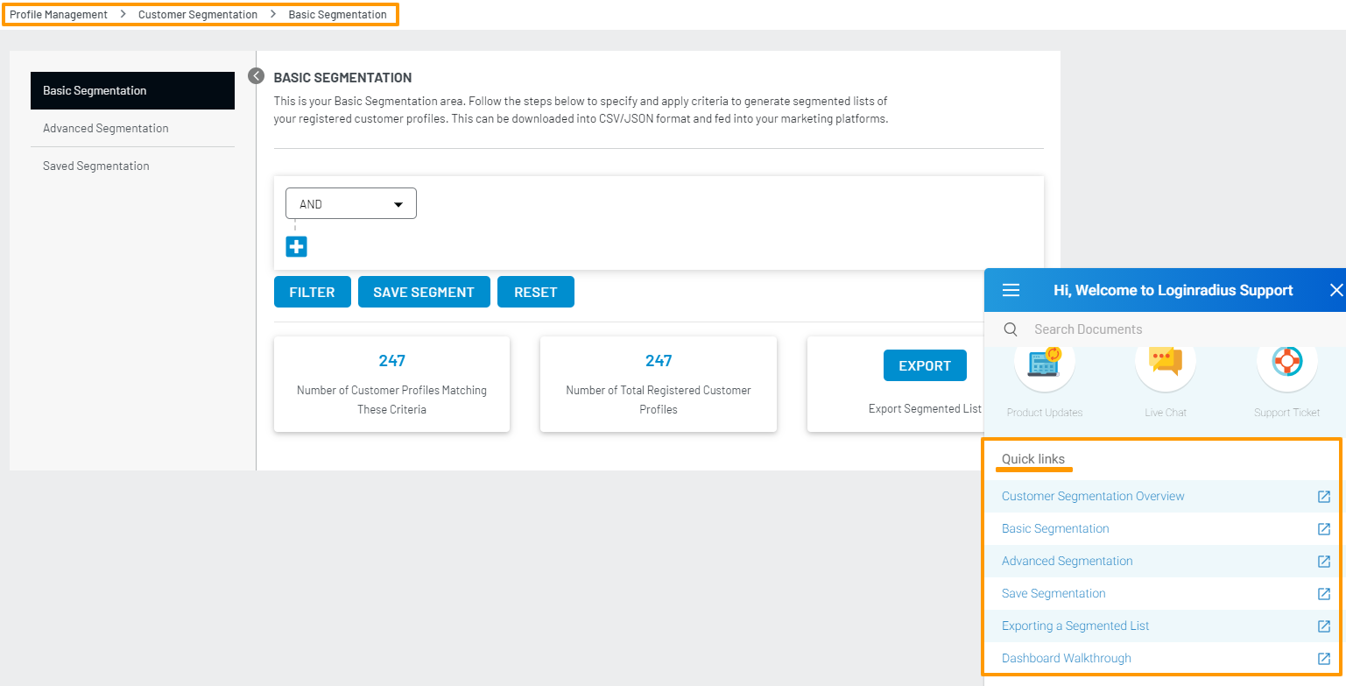Open the Product Updates icon
The image size is (1346, 686).
coord(1044,363)
